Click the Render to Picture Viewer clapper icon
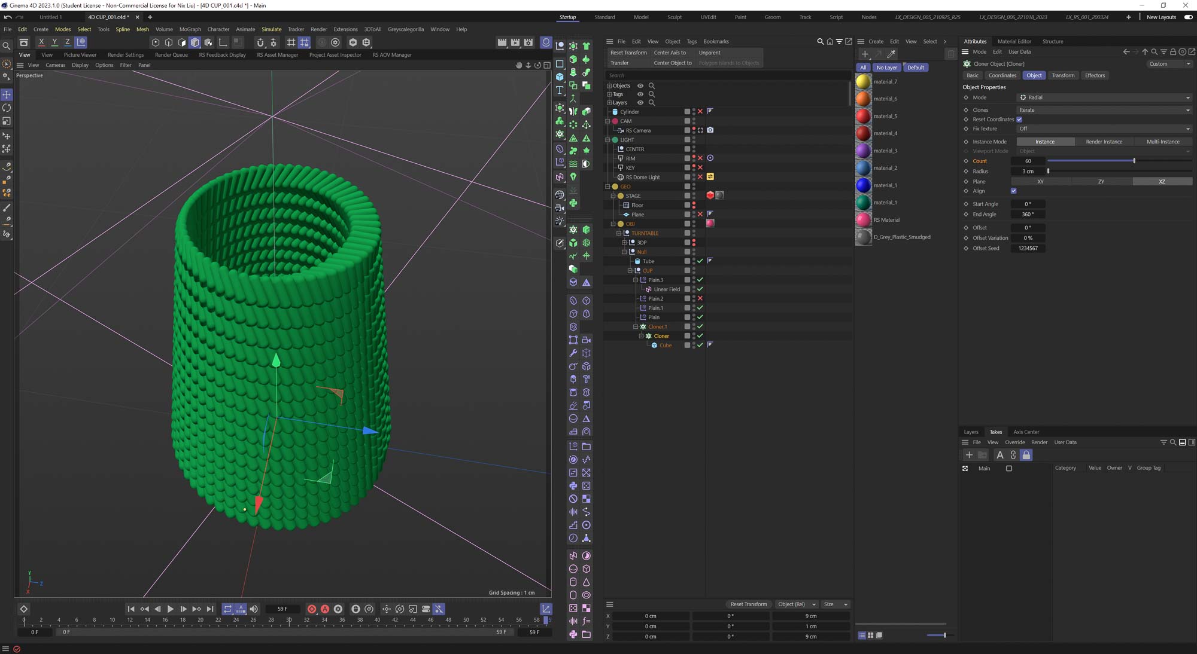 [515, 42]
